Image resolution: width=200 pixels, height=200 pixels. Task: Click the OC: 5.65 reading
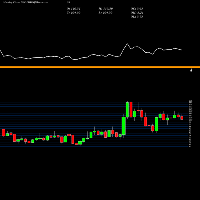coord(137,9)
